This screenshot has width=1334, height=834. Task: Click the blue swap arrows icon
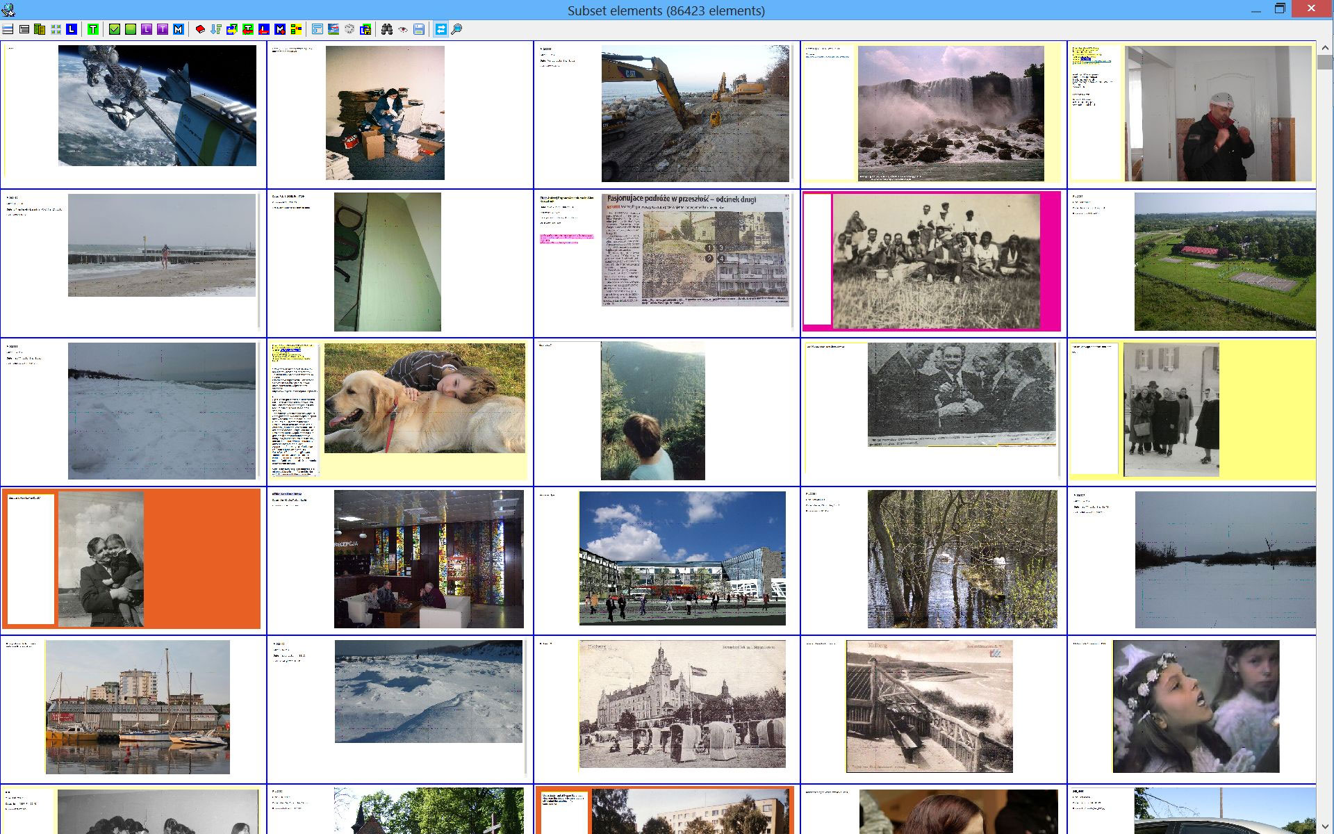440,29
